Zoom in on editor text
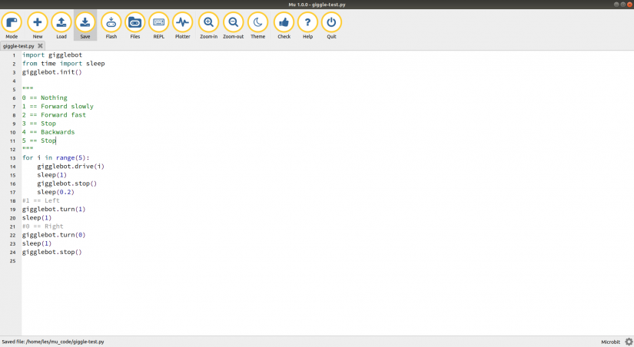This screenshot has height=347, width=634. (208, 24)
